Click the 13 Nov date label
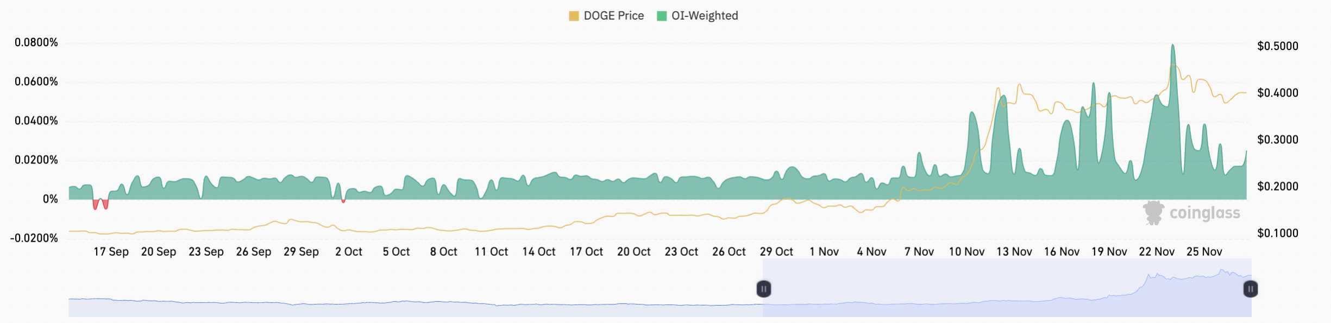The height and width of the screenshot is (323, 1331). 1014,252
